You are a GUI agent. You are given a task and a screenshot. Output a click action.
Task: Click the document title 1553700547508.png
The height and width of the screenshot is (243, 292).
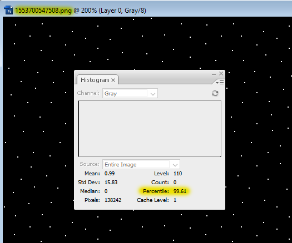coord(43,11)
